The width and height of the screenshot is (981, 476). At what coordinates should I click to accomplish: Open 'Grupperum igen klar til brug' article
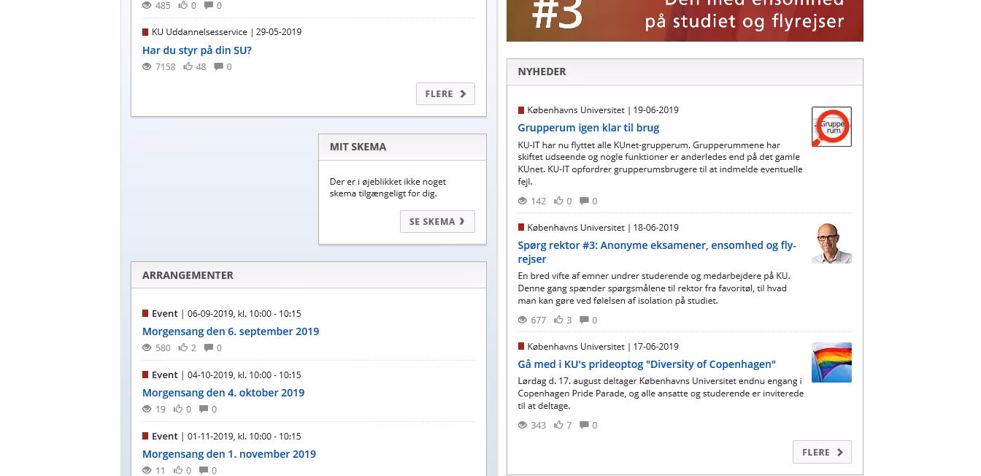[588, 128]
